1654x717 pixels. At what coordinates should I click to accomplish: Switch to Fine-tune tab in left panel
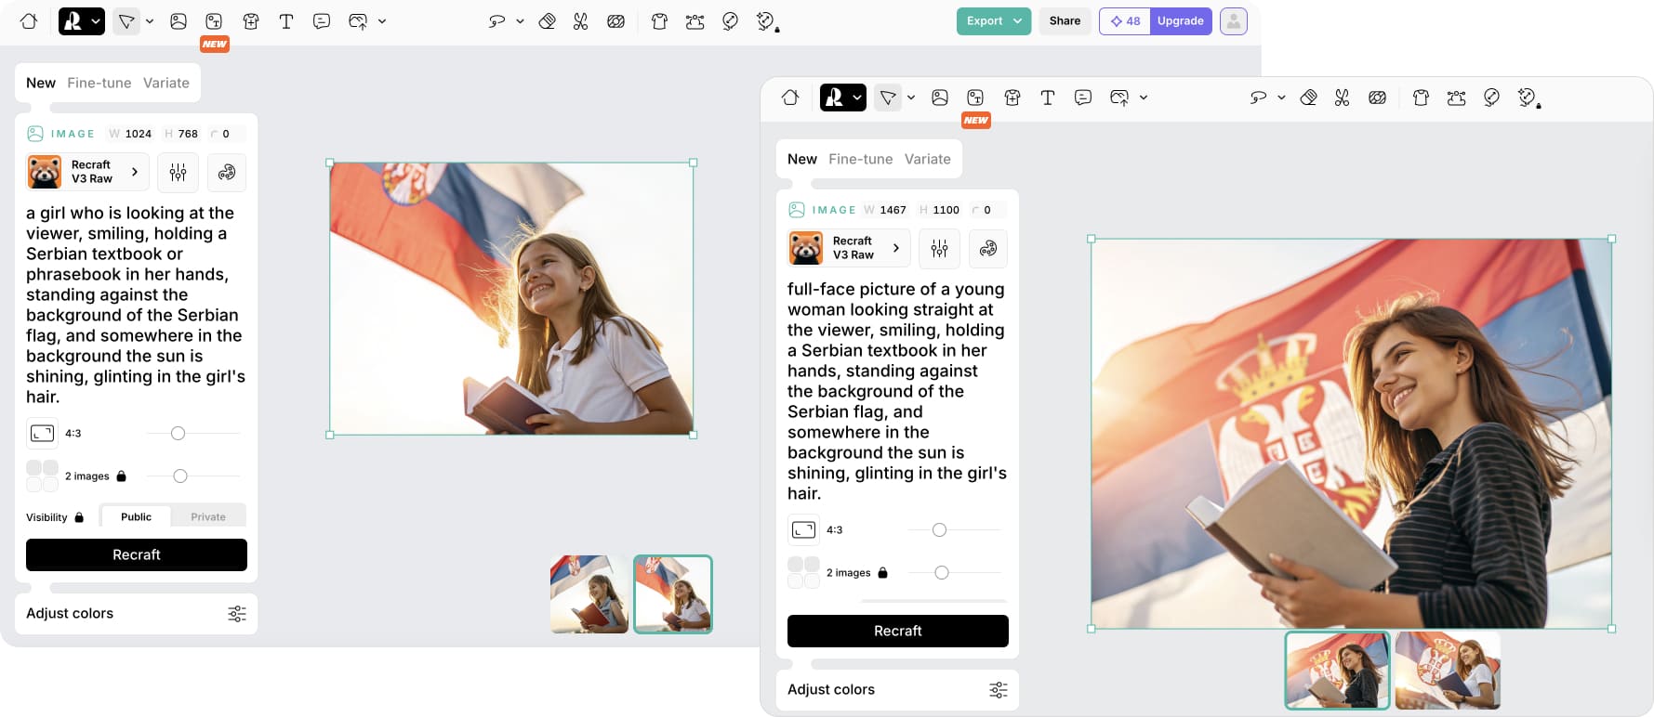pyautogui.click(x=99, y=83)
